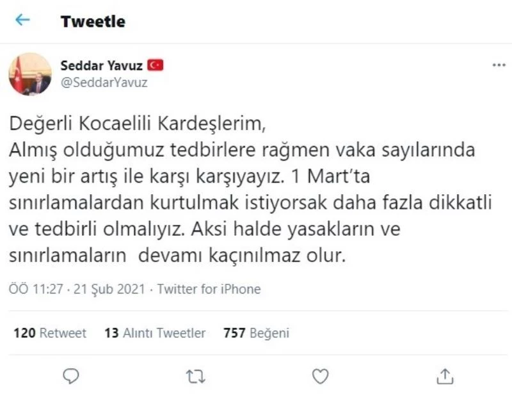This screenshot has height=394, width=512.
Task: Click the Turkish flag emoji beside name
Action: click(x=156, y=65)
